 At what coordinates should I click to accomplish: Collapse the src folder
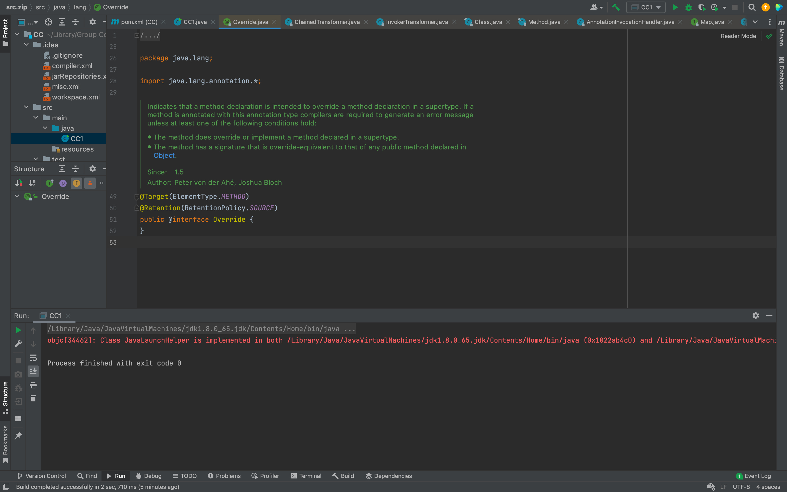[x=26, y=107]
